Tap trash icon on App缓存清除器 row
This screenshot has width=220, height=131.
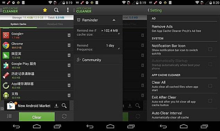tap(69, 85)
